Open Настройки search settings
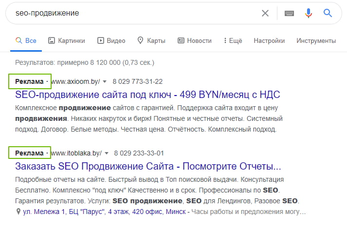Image resolution: width=347 pixels, height=232 pixels. tap(269, 40)
